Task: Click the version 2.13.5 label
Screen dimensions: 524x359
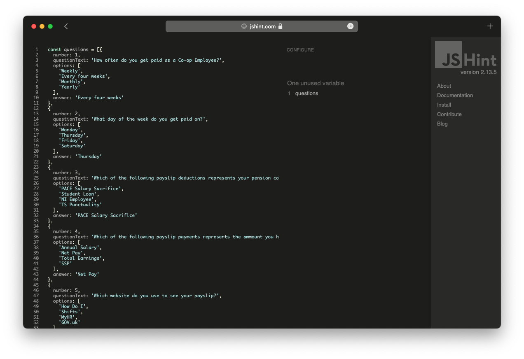Action: pyautogui.click(x=479, y=72)
